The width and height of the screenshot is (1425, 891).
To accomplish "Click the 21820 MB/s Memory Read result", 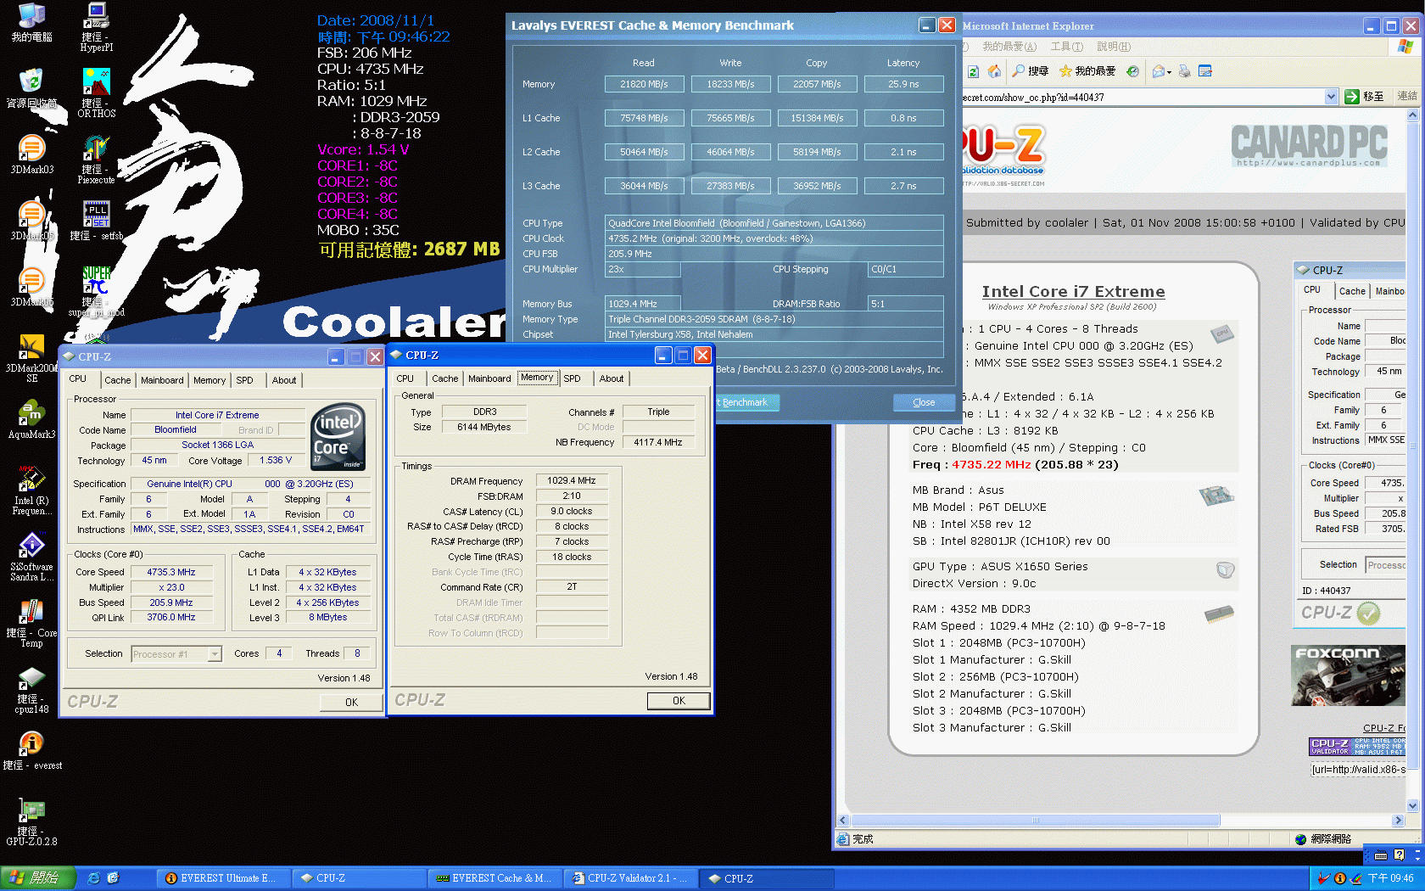I will click(x=644, y=84).
